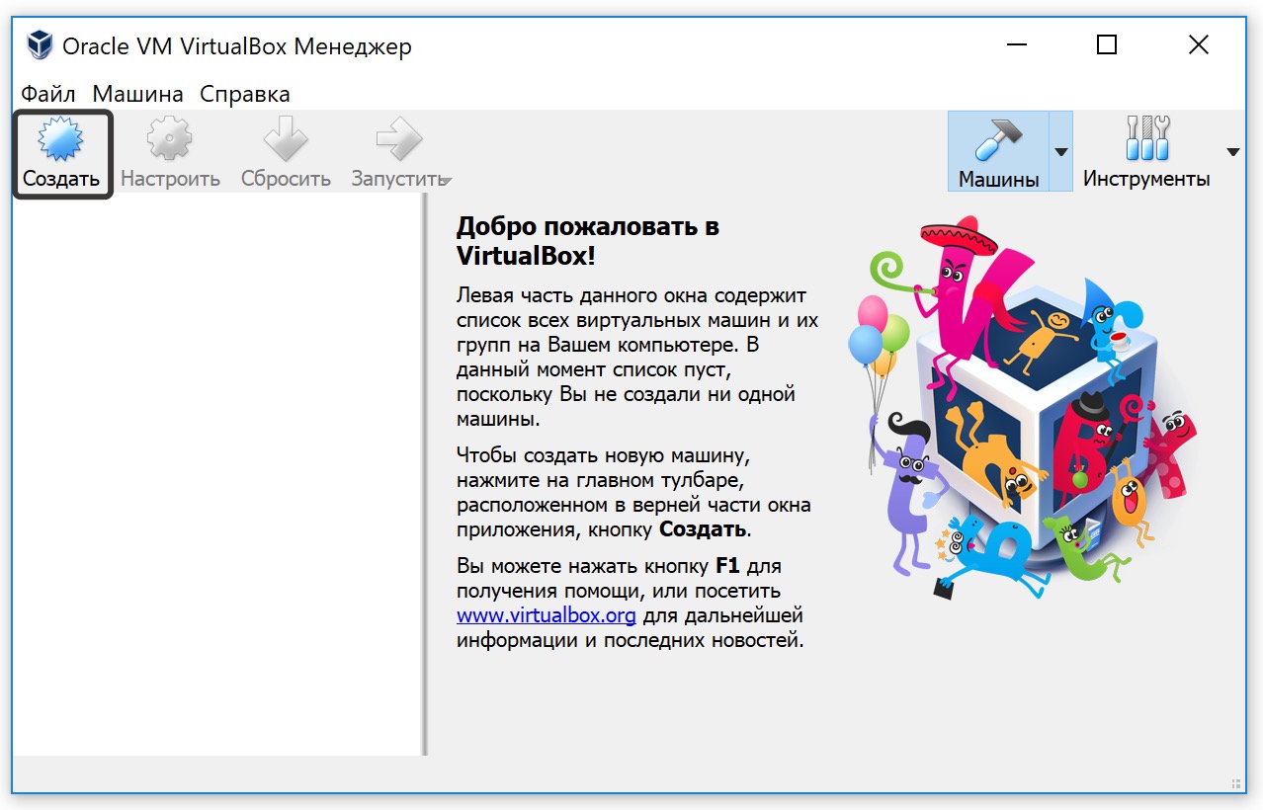Viewport: 1263px width, 810px height.
Task: Open the Файл menu
Action: point(48,94)
